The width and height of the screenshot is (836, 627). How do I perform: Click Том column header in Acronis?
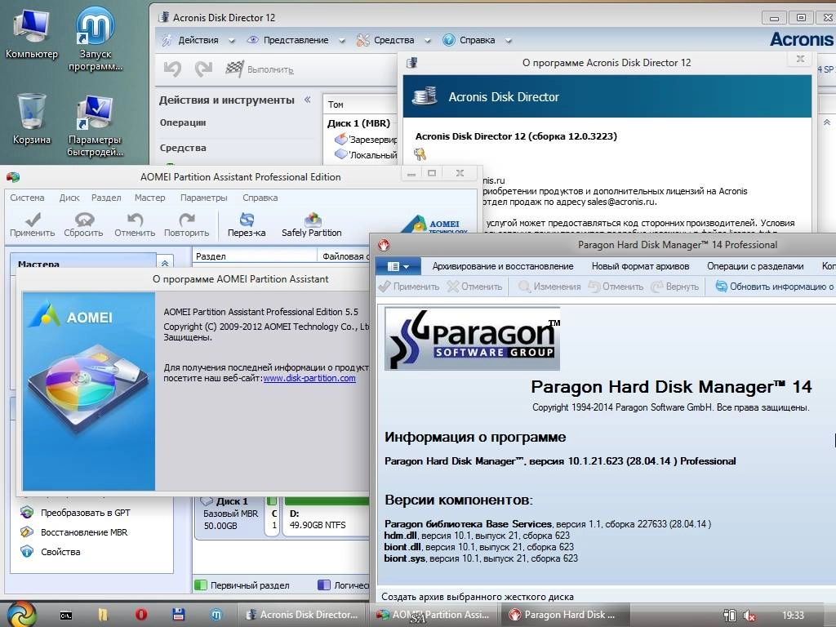coord(360,104)
